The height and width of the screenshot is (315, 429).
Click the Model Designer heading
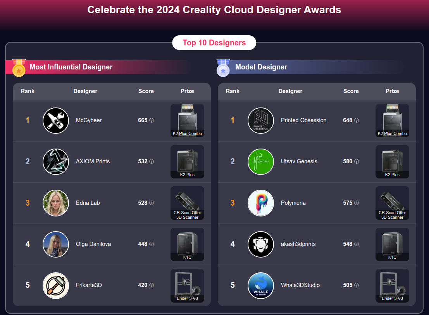point(261,67)
